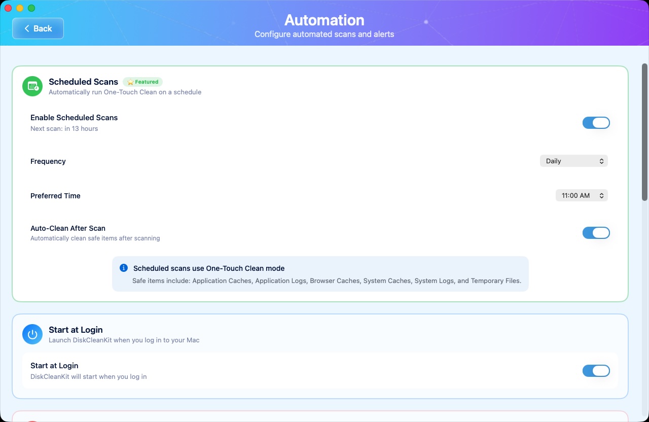
Task: Click the 'Next scan: in 13 hours' text
Action: [x=64, y=129]
